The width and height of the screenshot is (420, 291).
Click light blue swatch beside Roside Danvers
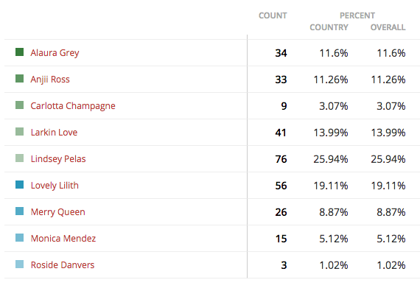click(20, 264)
